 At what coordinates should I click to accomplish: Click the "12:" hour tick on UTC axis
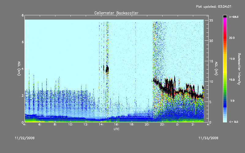coord(86,125)
